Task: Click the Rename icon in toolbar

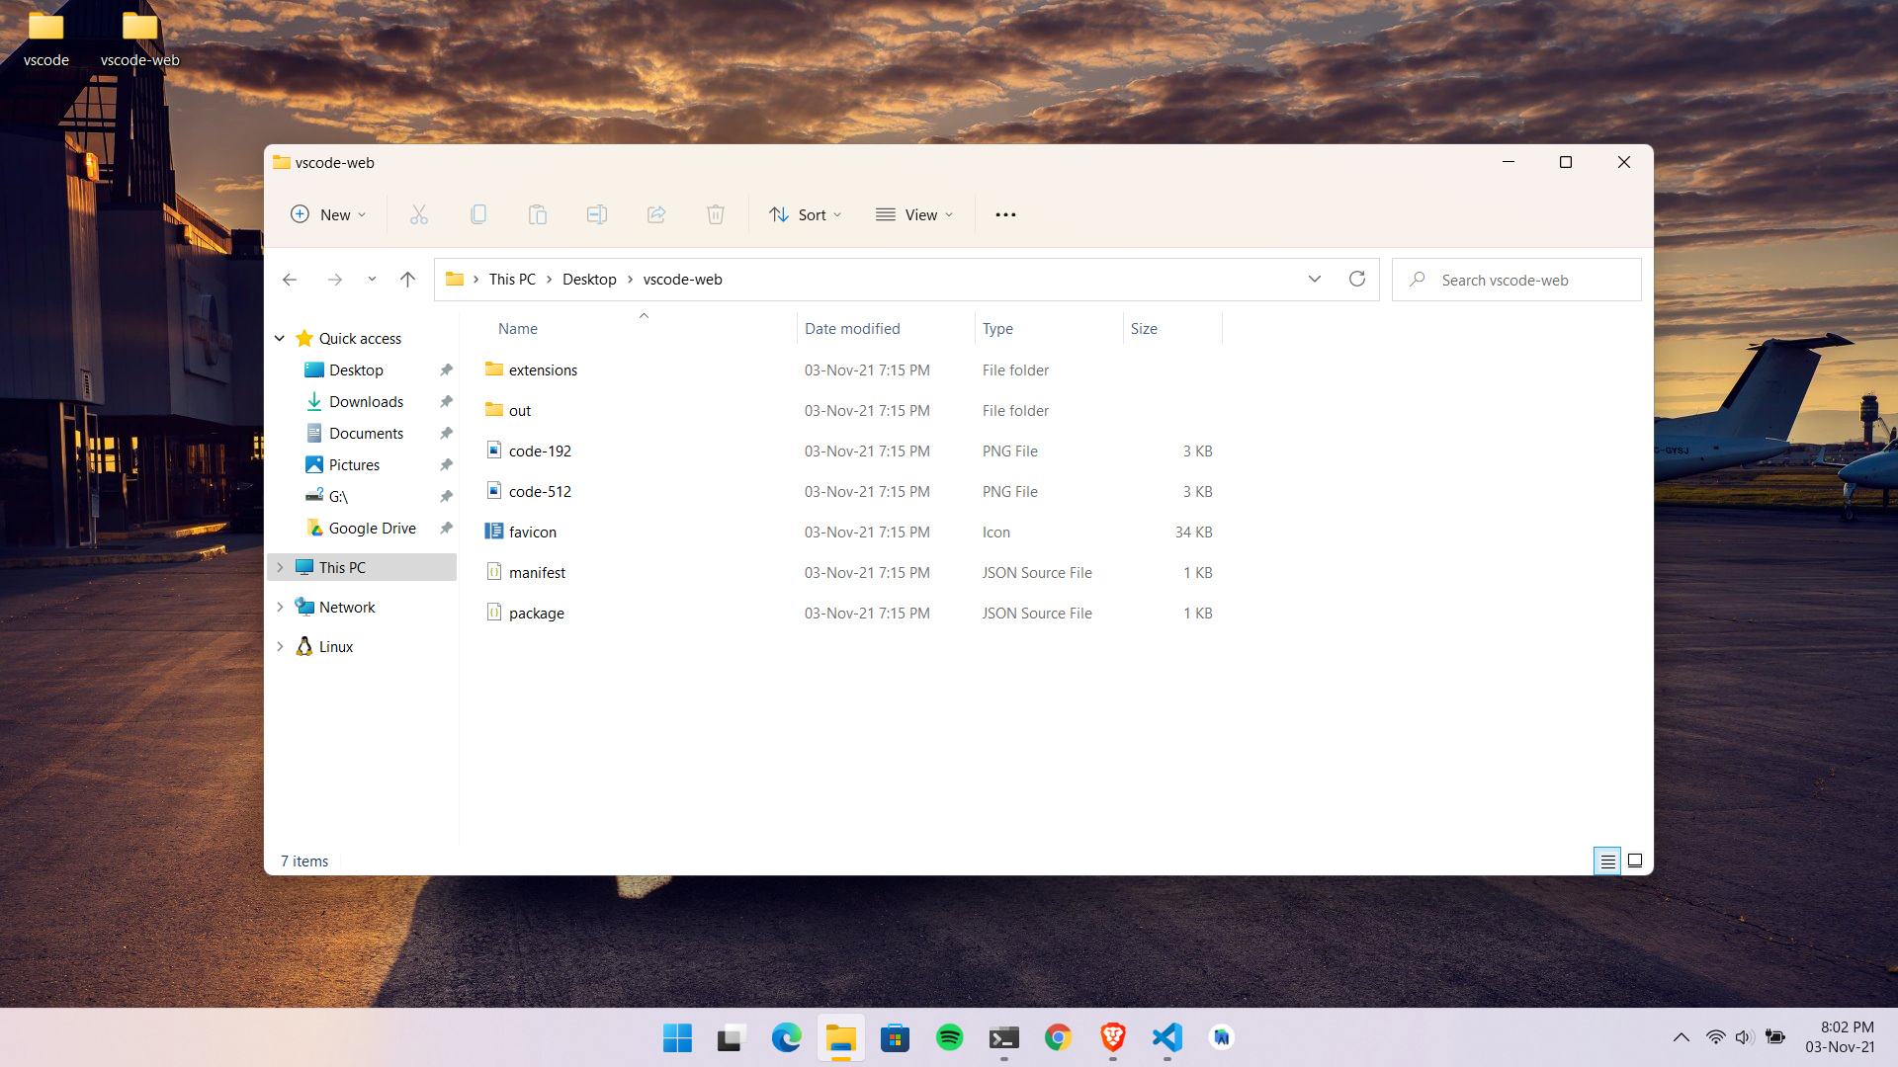Action: [x=597, y=214]
